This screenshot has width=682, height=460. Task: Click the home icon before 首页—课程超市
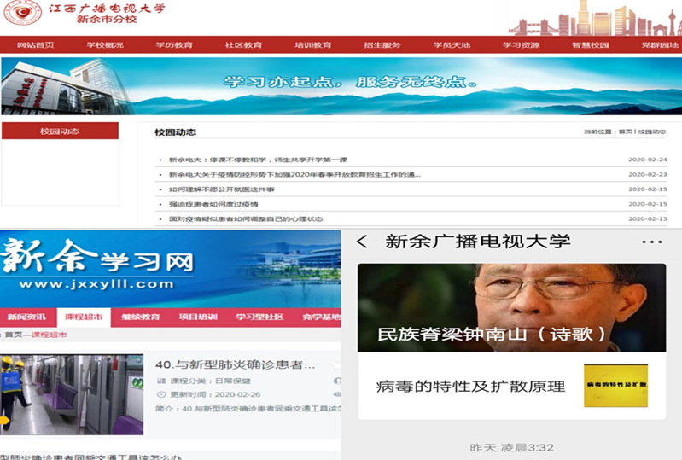point(3,335)
